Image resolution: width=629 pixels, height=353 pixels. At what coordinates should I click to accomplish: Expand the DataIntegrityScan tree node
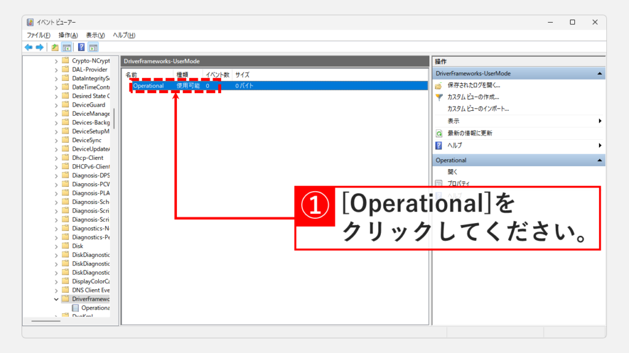coord(56,78)
